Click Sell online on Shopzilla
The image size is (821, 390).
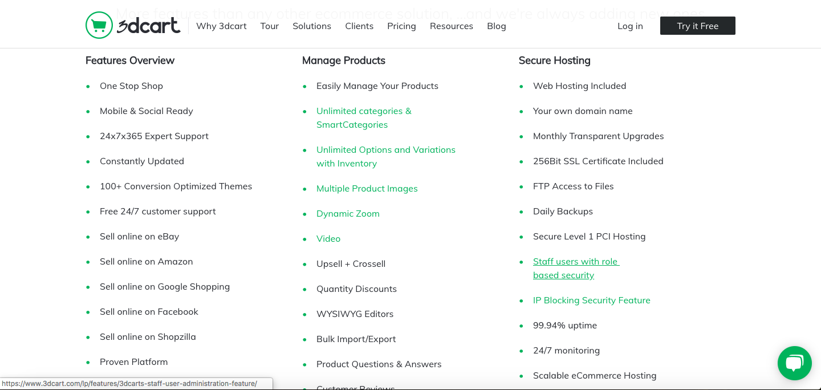(148, 337)
